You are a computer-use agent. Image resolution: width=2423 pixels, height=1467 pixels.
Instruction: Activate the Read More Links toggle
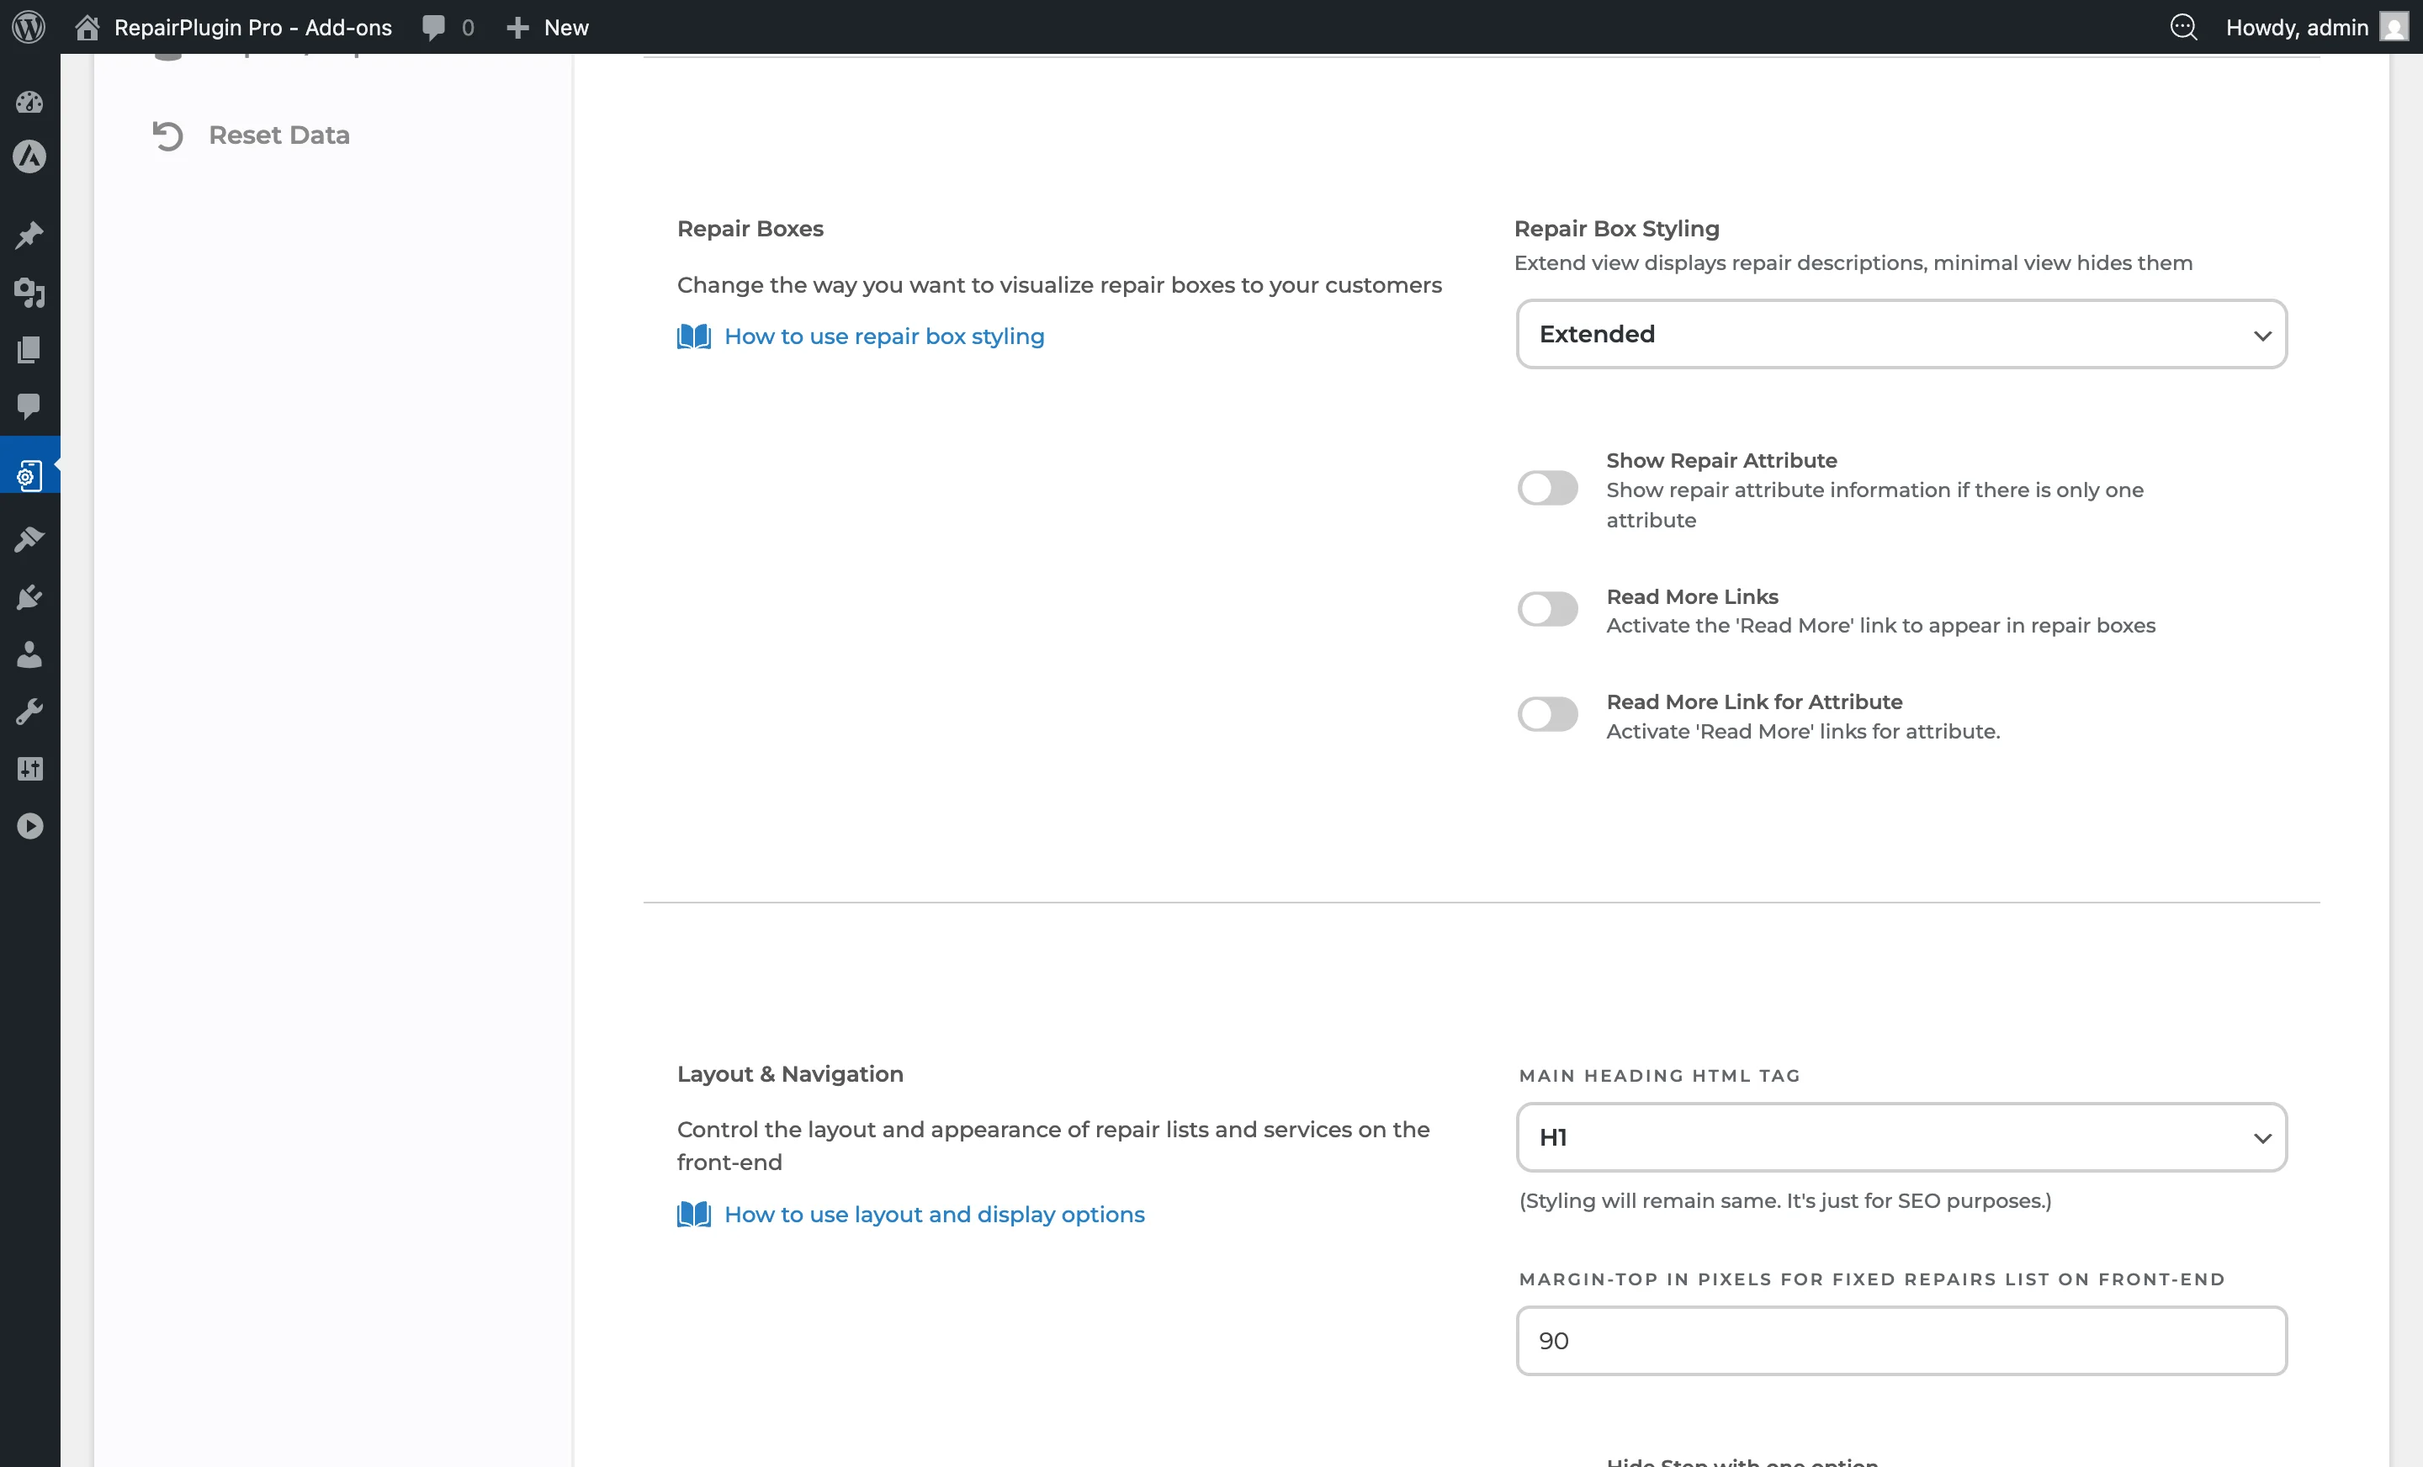coord(1547,609)
